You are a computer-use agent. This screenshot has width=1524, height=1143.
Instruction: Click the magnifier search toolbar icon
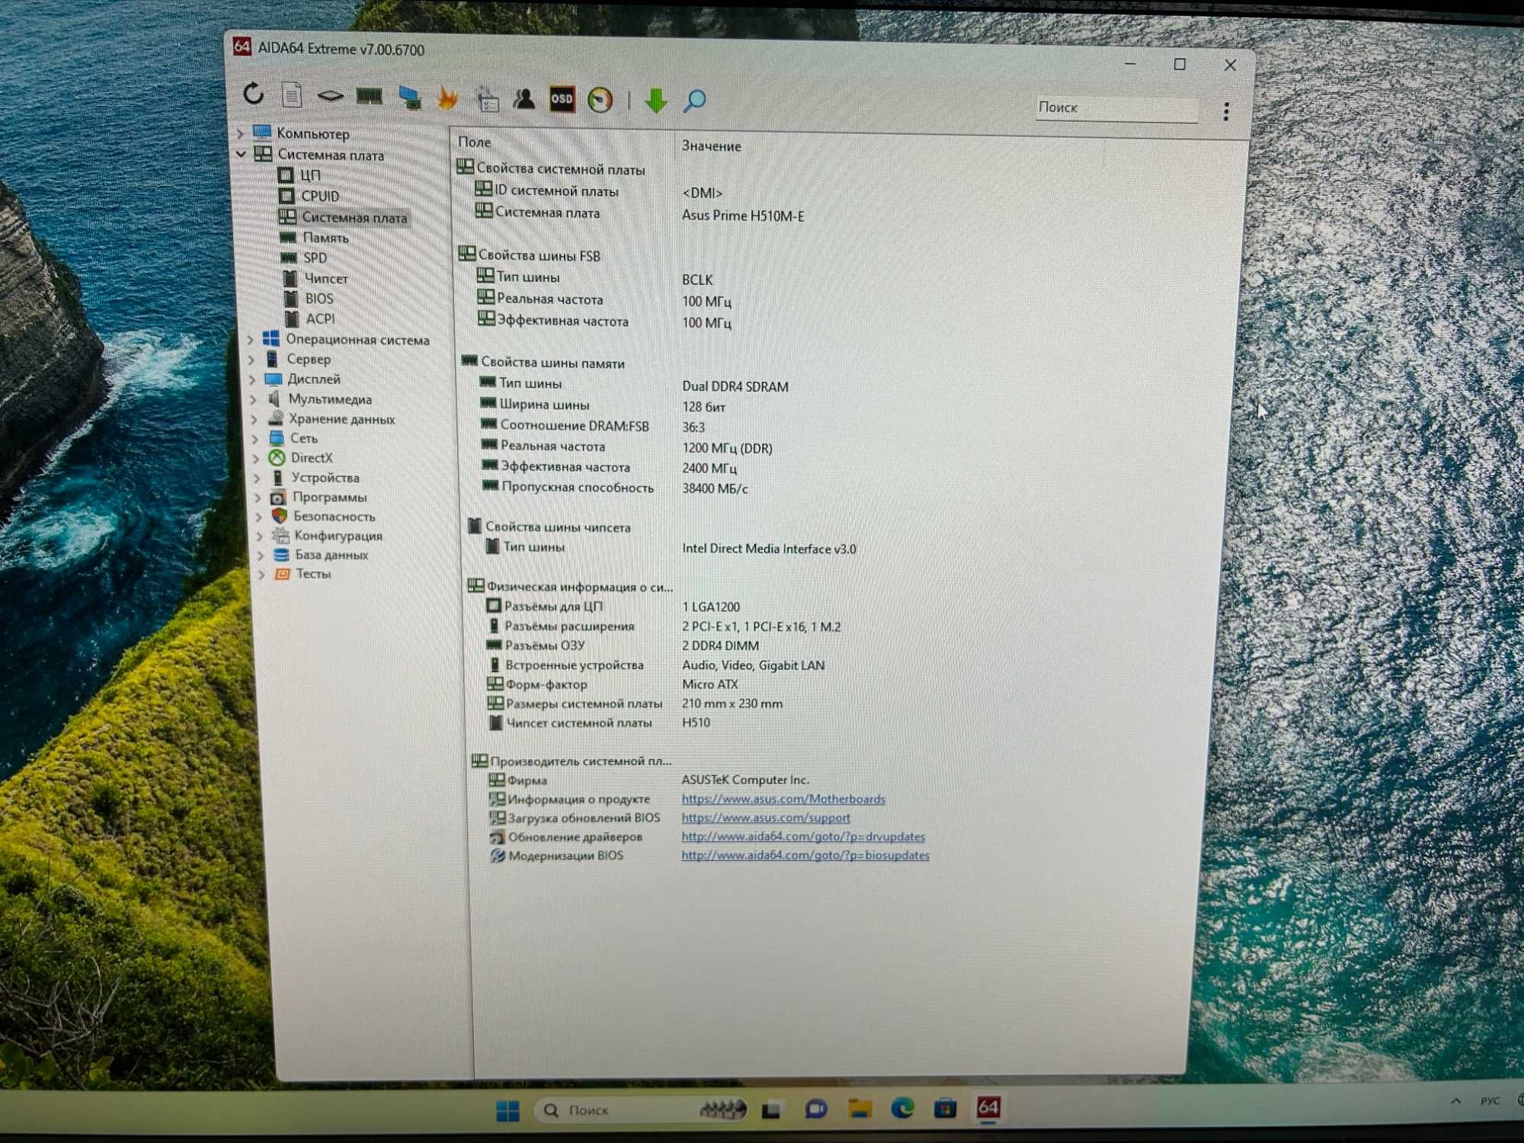coord(694,101)
